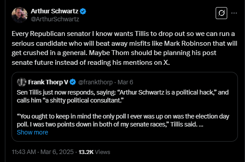Click the Frank Thorp V name
245x162 pixels.
point(48,82)
